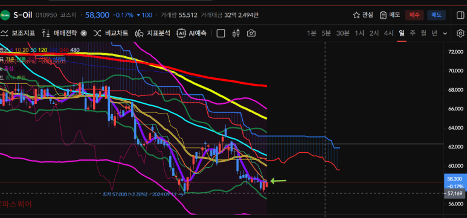Click the 62,000 price axis label
467x218 pixels.
click(x=456, y=147)
